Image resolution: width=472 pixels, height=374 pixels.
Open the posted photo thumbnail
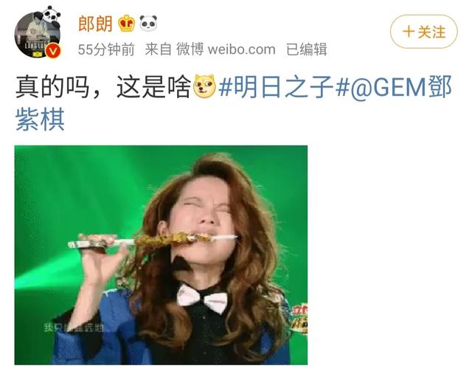tap(161, 255)
